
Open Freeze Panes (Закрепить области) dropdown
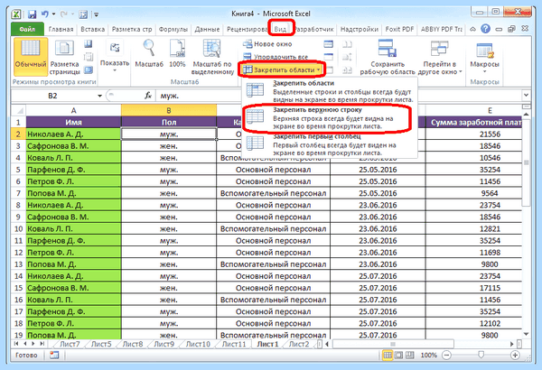[282, 69]
